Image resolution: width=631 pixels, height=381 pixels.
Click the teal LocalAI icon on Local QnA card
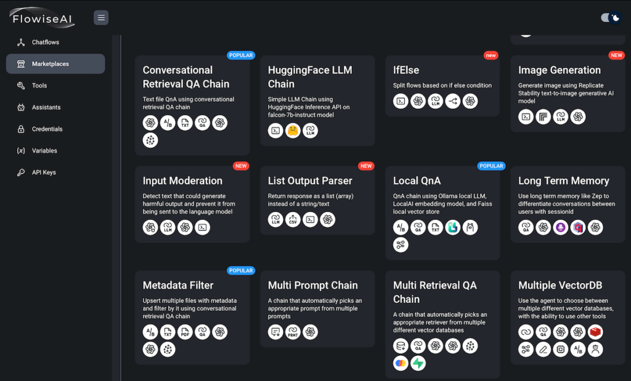[x=453, y=227]
